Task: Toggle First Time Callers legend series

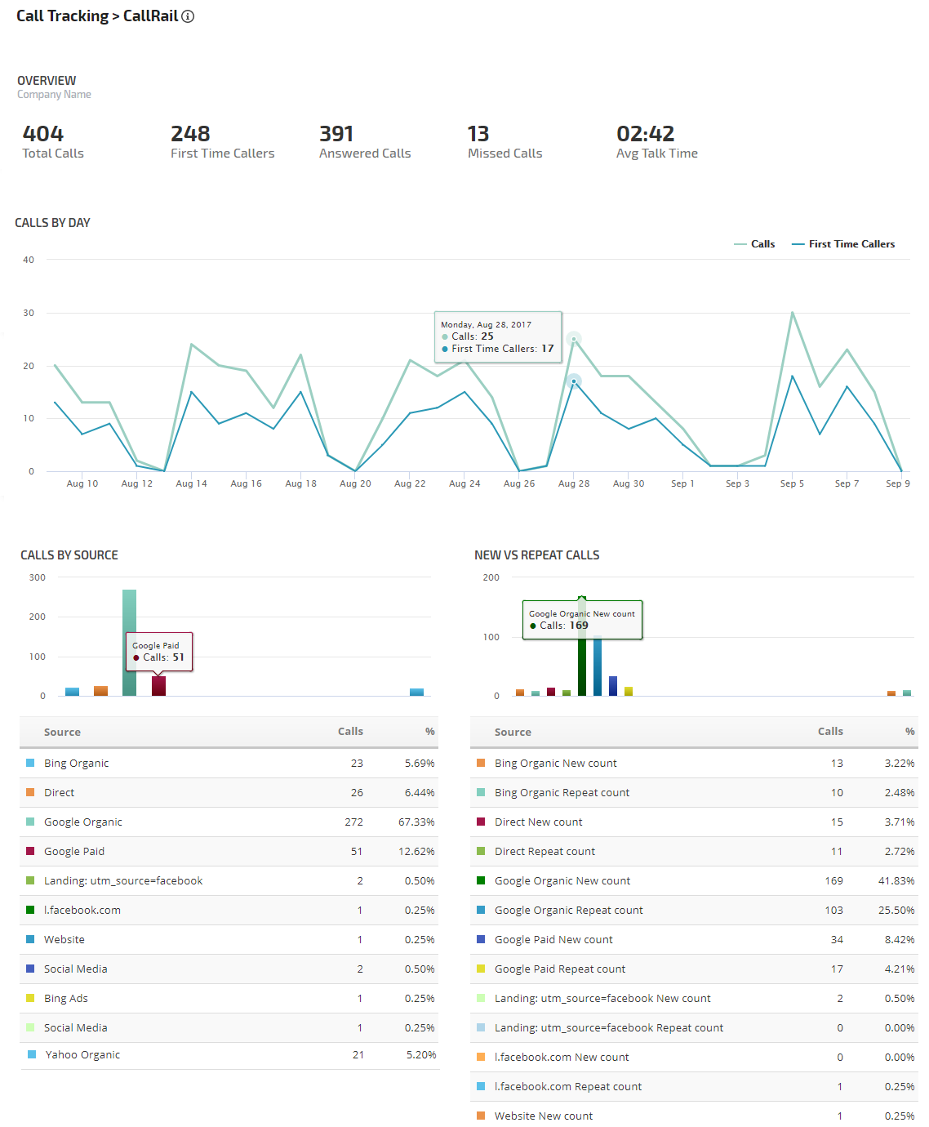Action: 843,244
